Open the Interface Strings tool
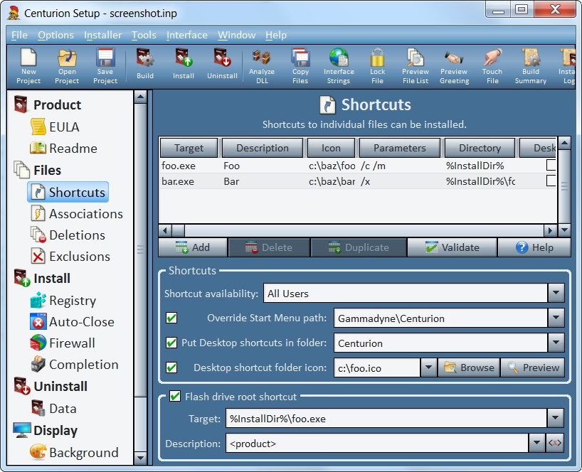Viewport: 582px width, 472px height. [x=339, y=66]
